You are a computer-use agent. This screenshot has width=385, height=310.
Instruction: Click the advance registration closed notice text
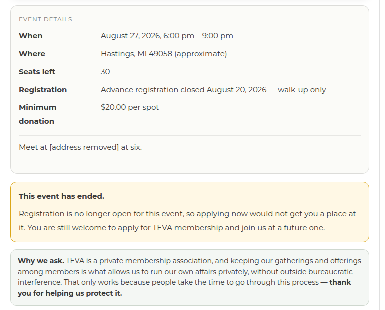[x=213, y=90]
